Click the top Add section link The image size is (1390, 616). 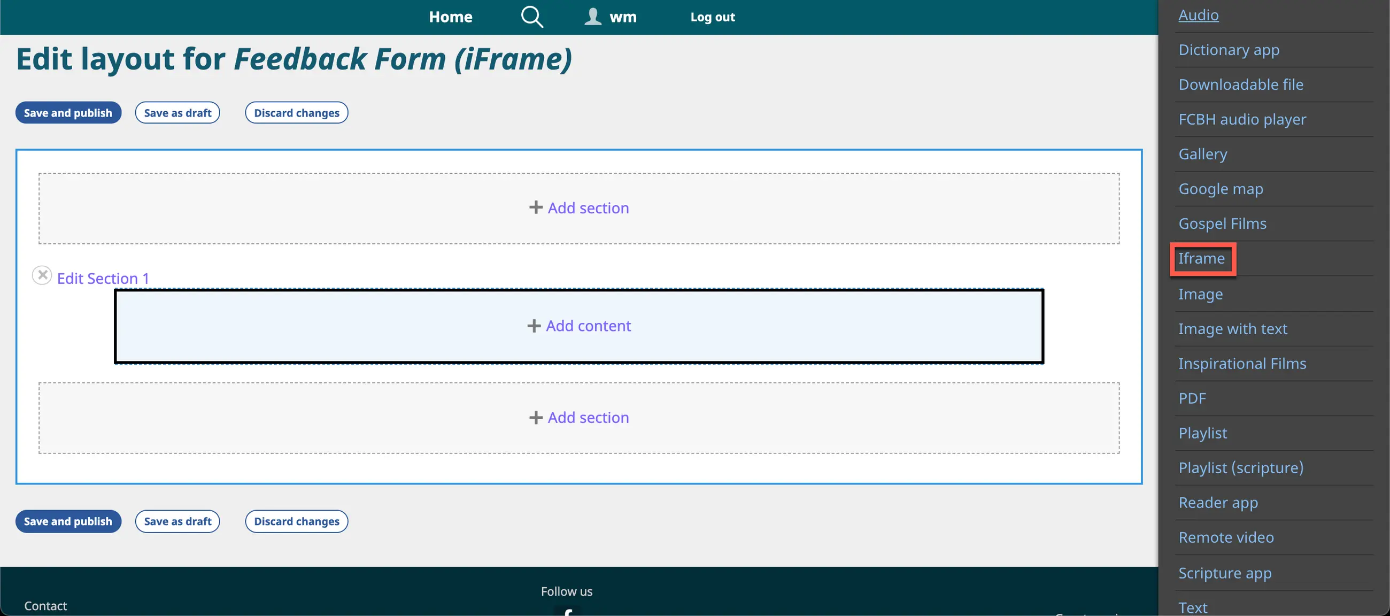click(x=579, y=208)
